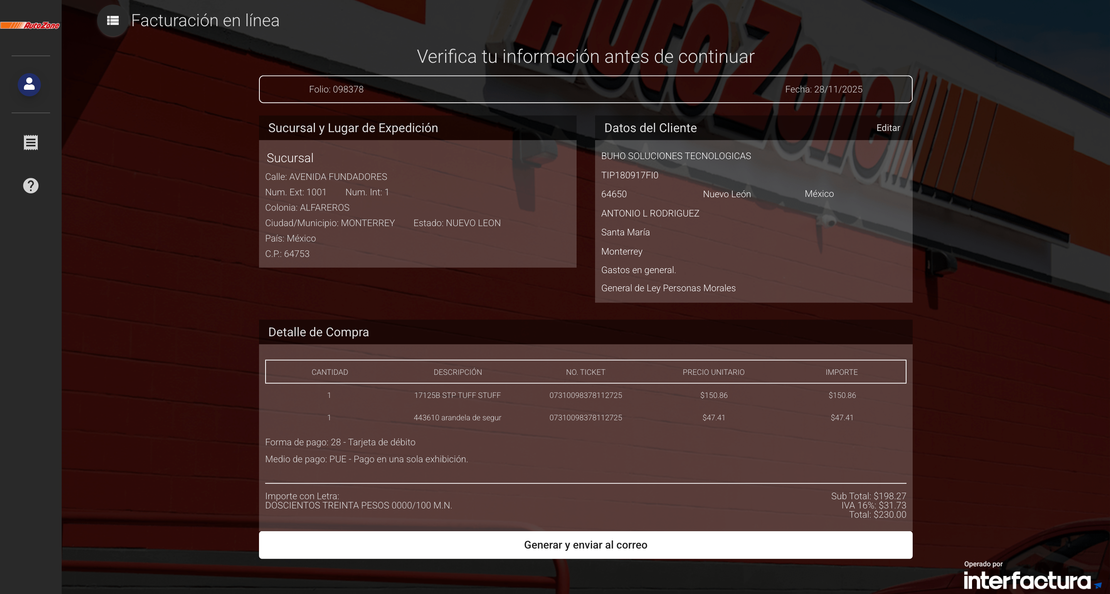Screen dimensions: 1110x594
Task: Click Gastos en general. line
Action: [638, 270]
